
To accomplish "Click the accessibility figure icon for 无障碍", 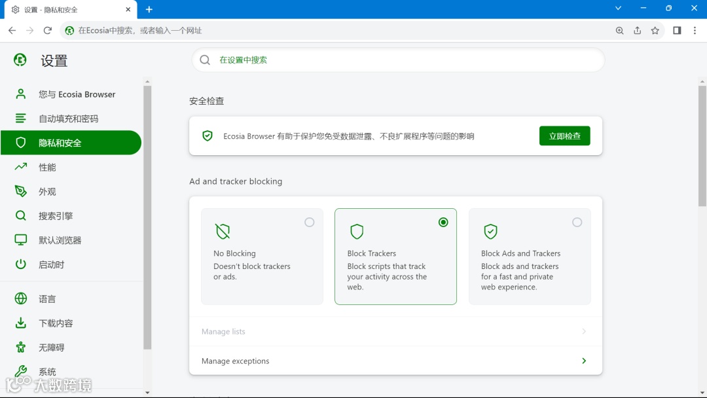I will coord(21,347).
